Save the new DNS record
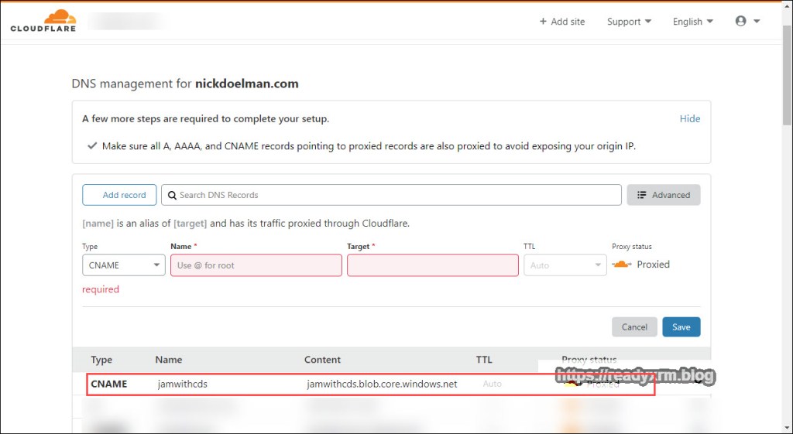The image size is (793, 434). point(681,326)
